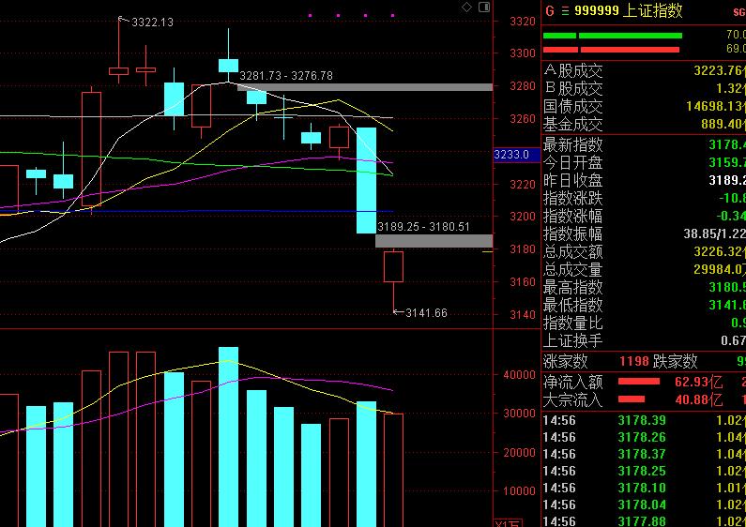This screenshot has height=527, width=746.
Task: Select the 14:56 tick row showing 3178.37
Action: [644, 454]
